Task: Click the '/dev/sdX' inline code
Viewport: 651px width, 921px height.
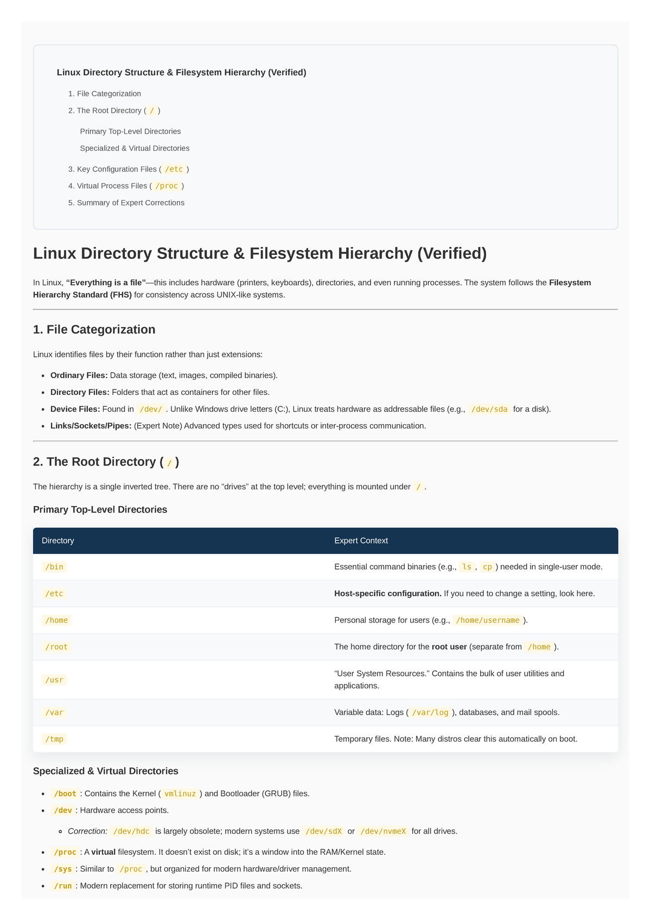Action: coord(323,831)
